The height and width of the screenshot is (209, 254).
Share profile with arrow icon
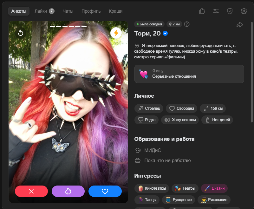pos(240,25)
